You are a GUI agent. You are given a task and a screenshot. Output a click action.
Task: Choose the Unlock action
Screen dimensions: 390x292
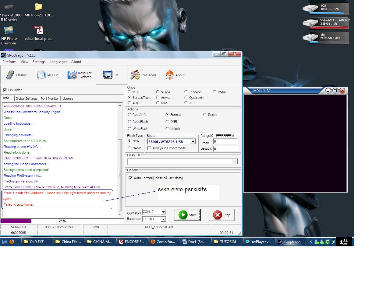pyautogui.click(x=167, y=129)
